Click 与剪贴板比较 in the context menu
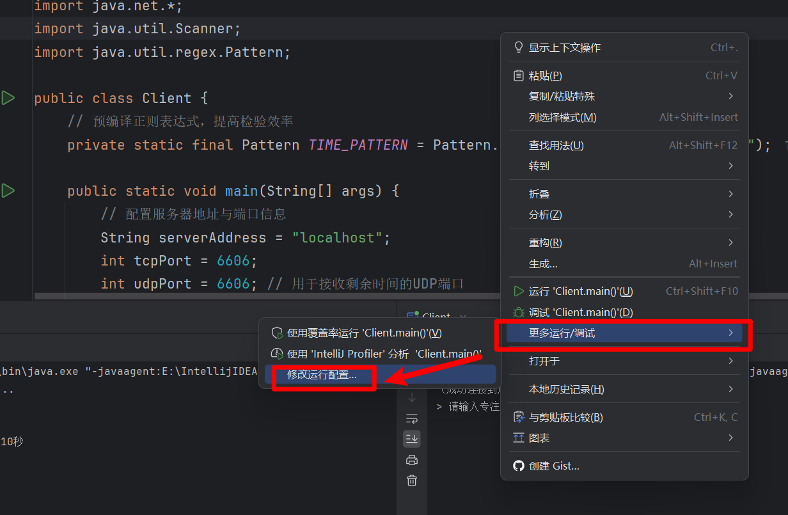The height and width of the screenshot is (515, 788). pos(565,417)
